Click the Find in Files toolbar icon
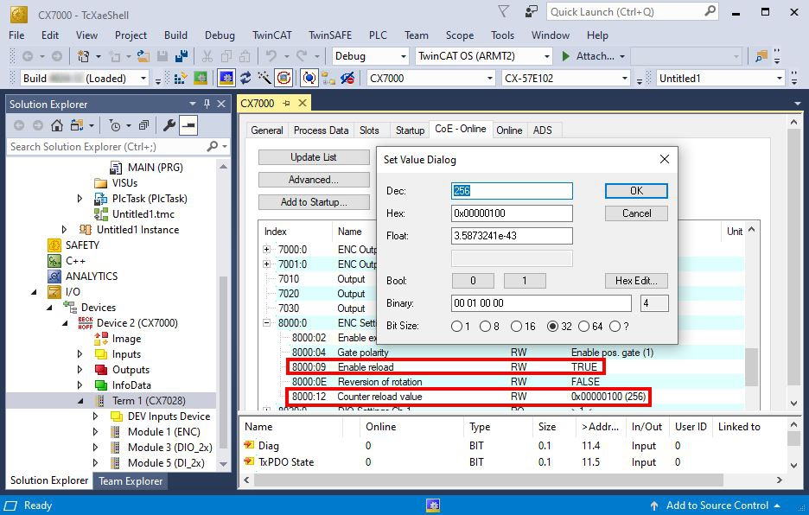The width and height of the screenshot is (809, 515). (x=761, y=55)
